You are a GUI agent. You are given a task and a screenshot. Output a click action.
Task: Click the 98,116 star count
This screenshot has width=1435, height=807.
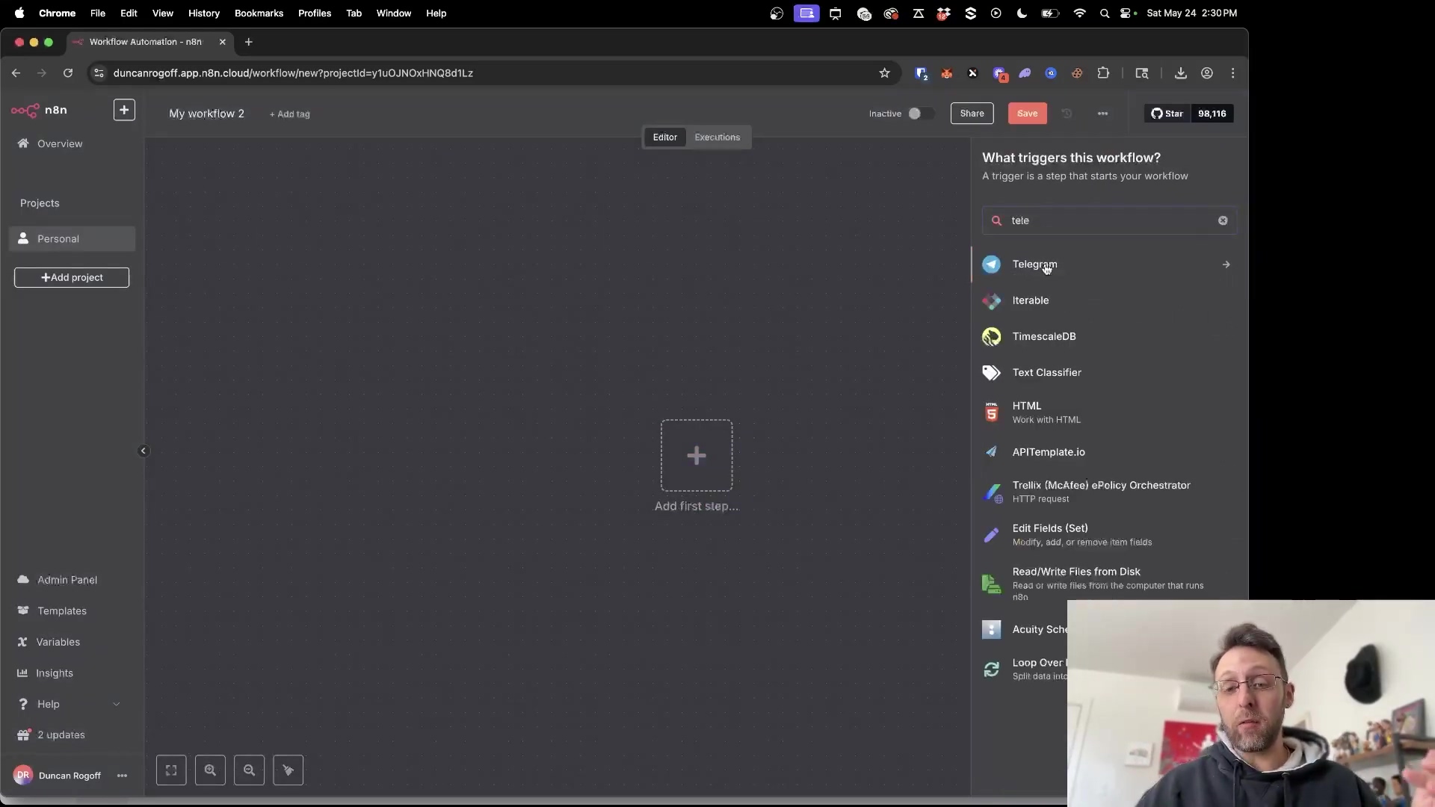coord(1212,114)
